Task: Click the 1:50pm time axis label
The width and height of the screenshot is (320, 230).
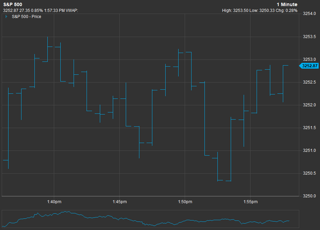Action: coord(185,202)
